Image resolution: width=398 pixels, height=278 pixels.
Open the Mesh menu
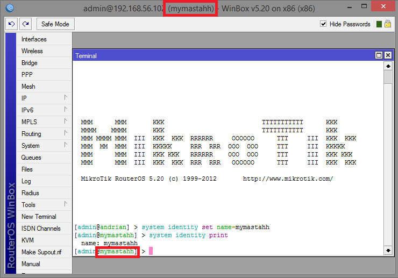click(44, 87)
